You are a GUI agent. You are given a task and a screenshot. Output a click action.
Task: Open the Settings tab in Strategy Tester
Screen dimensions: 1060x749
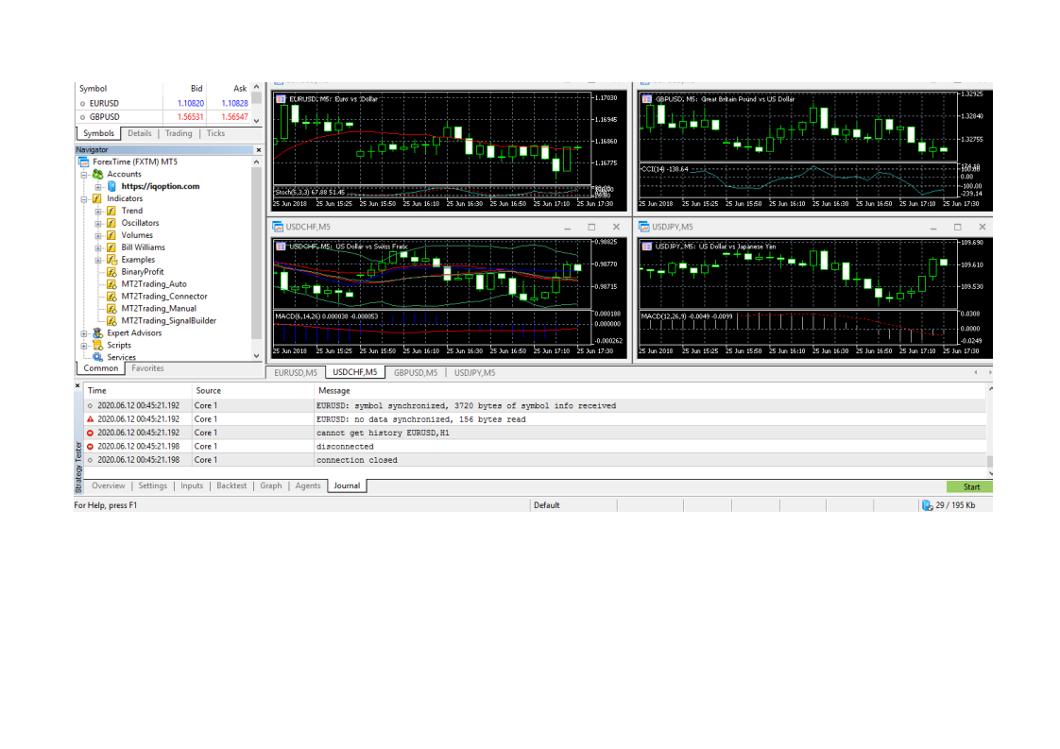click(x=153, y=486)
